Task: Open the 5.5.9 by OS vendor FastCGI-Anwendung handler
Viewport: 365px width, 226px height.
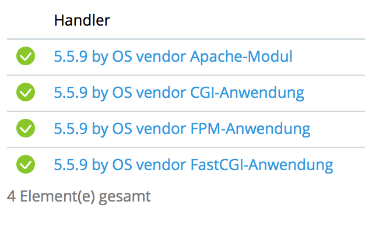Action: pyautogui.click(x=194, y=165)
